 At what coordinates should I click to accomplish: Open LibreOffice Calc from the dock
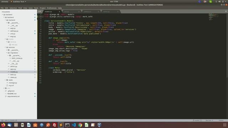coord(87,125)
